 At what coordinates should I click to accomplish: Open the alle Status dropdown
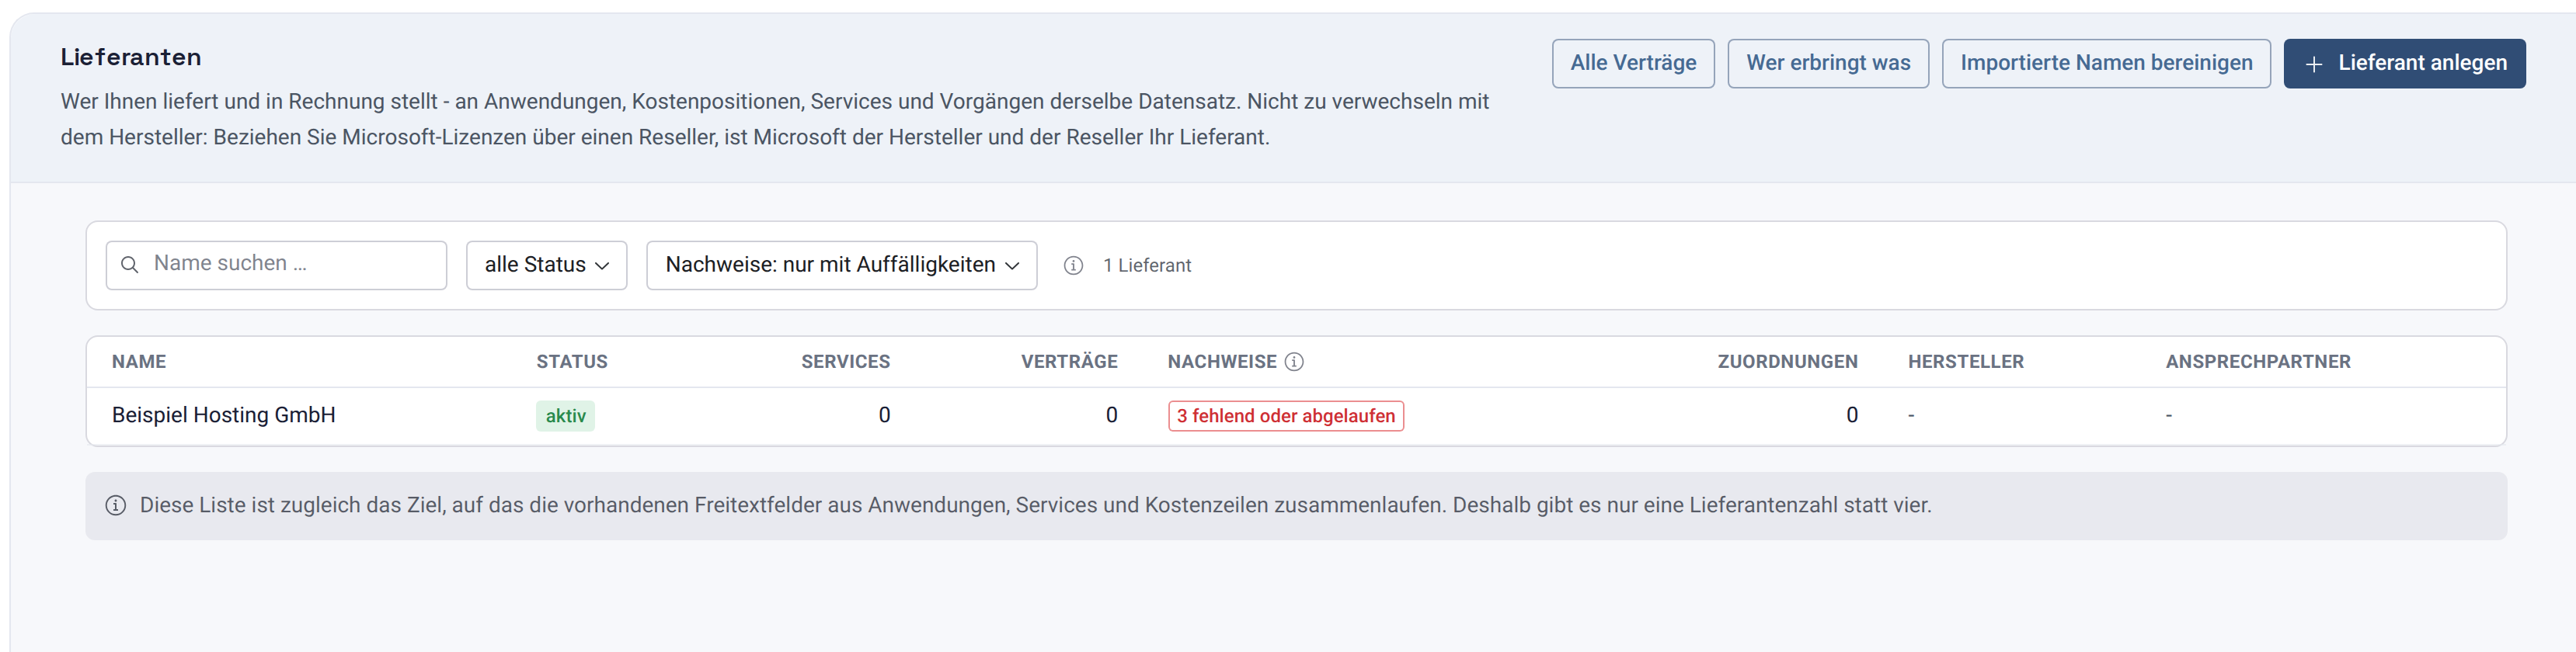546,265
